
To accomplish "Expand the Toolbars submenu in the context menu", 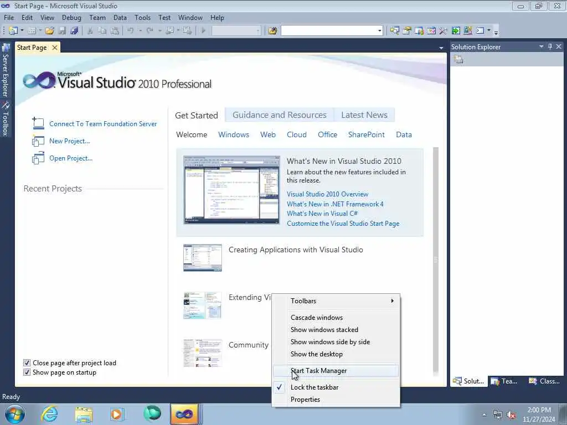I will point(336,300).
